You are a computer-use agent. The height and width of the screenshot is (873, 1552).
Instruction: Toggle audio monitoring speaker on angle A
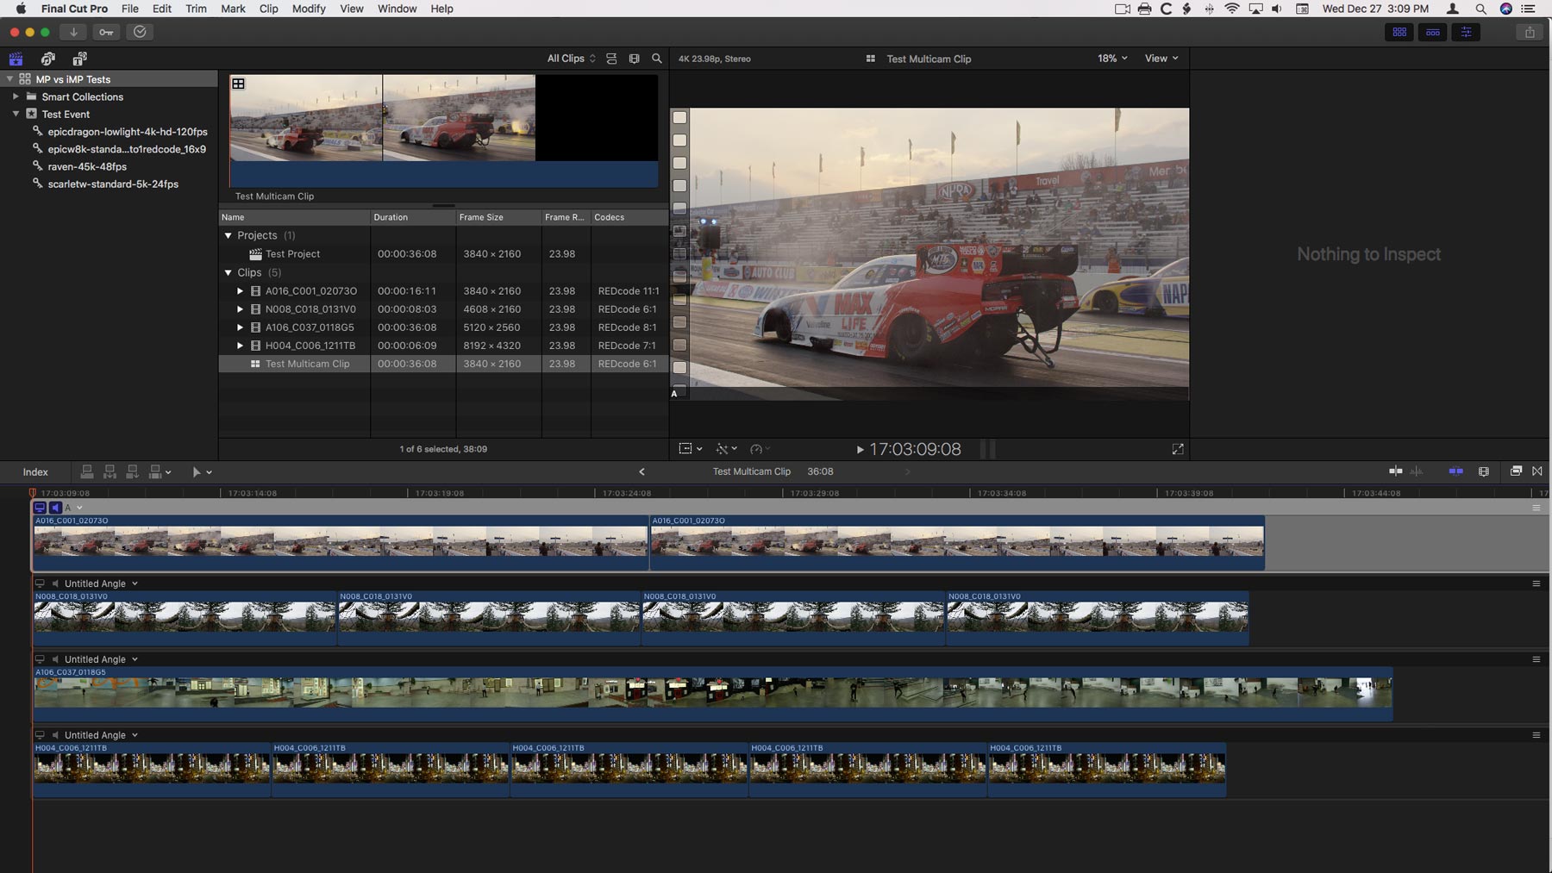click(x=55, y=508)
